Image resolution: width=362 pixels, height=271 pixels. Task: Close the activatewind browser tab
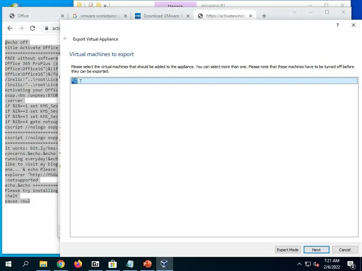tap(251, 16)
